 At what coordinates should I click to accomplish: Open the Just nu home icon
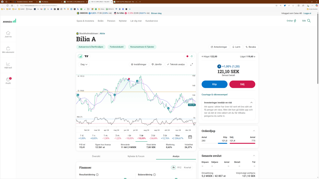point(8,33)
